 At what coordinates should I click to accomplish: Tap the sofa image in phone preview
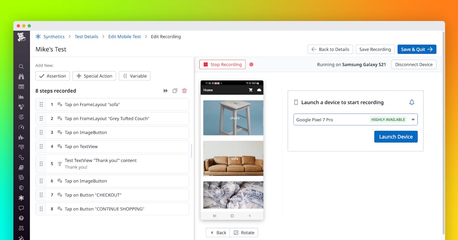(x=233, y=158)
